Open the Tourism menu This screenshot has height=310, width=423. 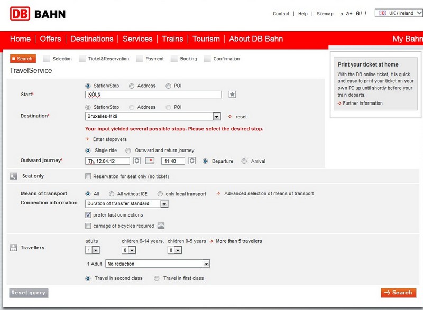(x=206, y=39)
